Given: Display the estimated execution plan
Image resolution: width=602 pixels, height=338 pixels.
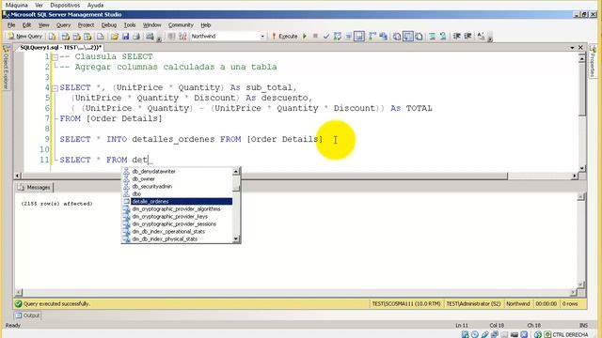Looking at the screenshot, I should coord(338,36).
